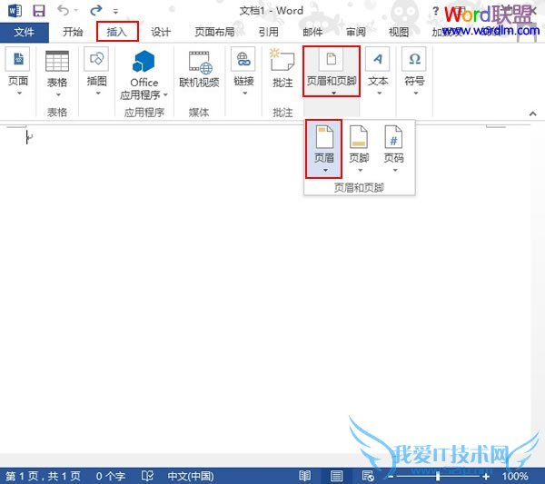Switch to Web Layout view
This screenshot has height=484, width=545.
click(x=368, y=476)
